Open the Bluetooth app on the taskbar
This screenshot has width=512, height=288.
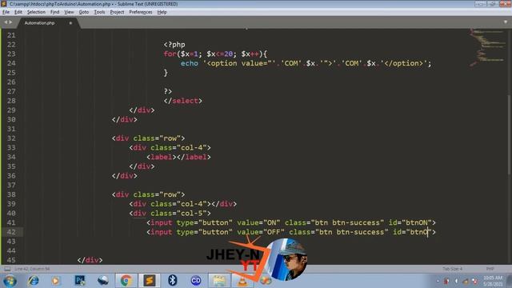tap(173, 281)
